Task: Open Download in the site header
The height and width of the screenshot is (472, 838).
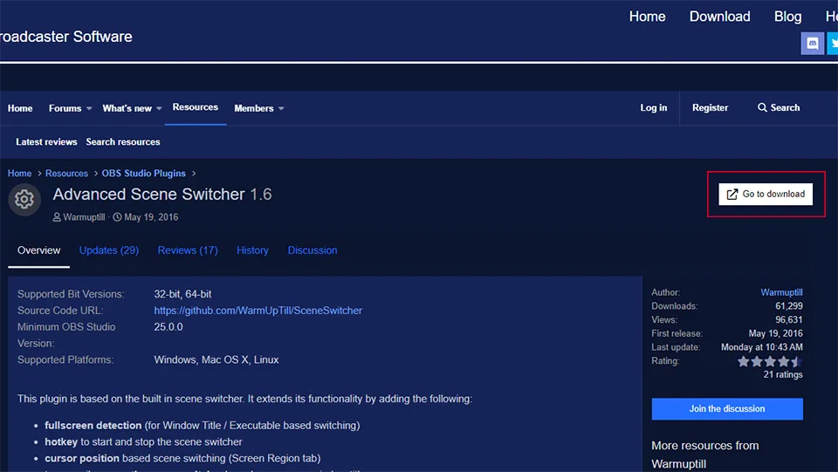Action: coord(719,17)
